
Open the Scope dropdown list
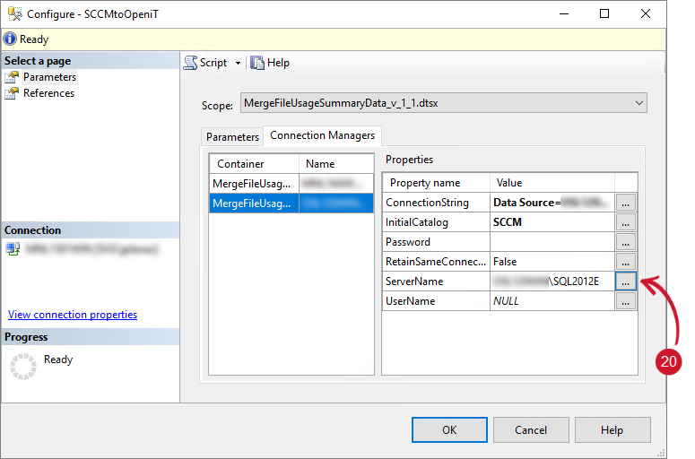click(x=444, y=103)
